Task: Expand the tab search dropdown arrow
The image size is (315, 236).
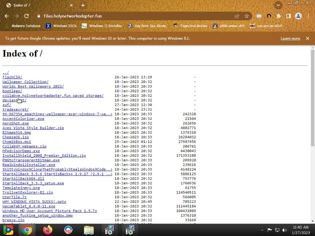Action: point(278,6)
